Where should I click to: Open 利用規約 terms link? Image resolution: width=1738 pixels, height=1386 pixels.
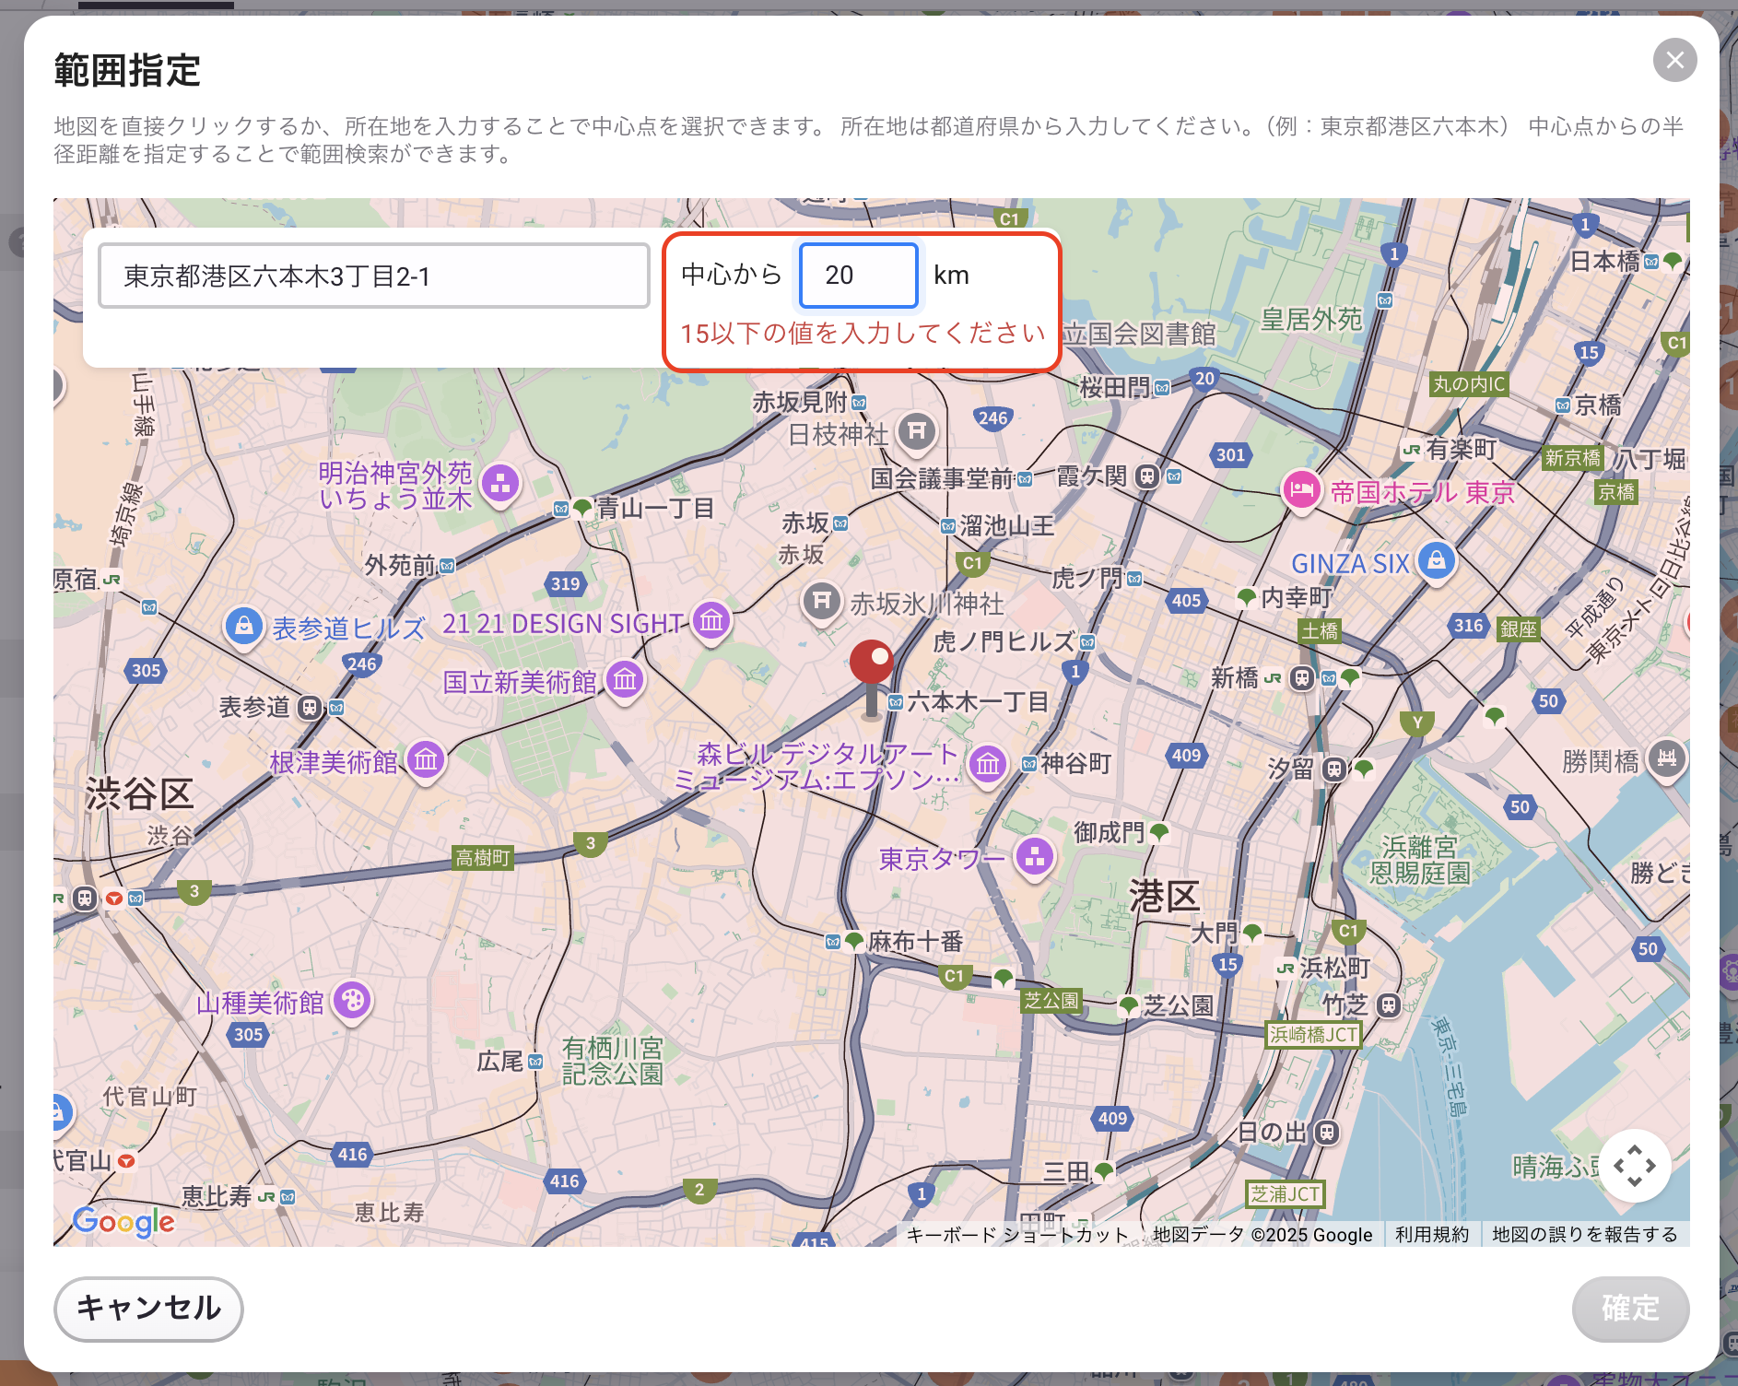[1432, 1235]
